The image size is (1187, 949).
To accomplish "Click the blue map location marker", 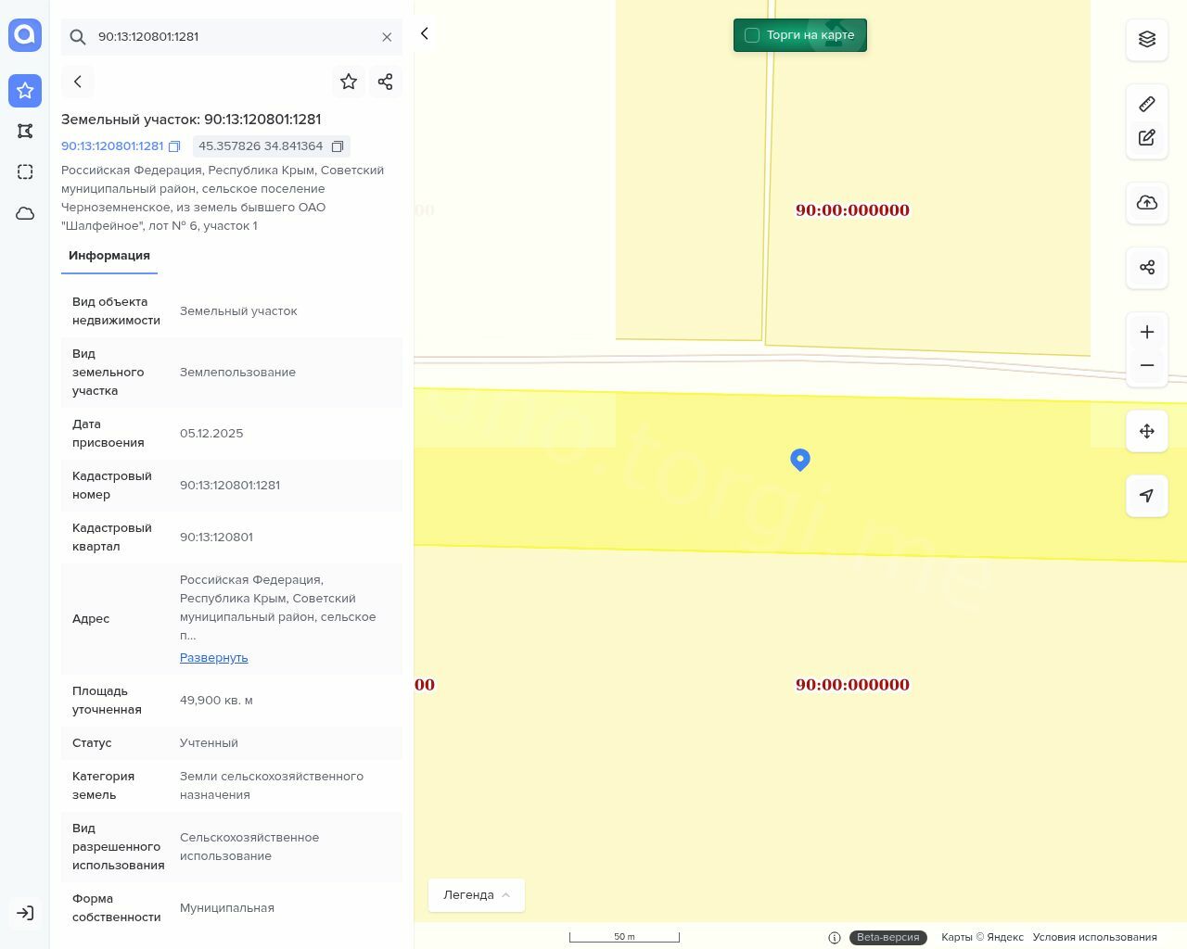I will 800,459.
